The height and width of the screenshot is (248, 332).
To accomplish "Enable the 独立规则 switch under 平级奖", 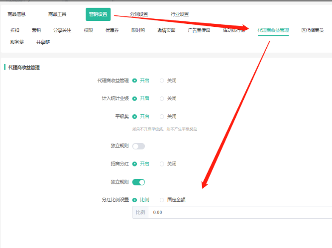I will (x=138, y=146).
